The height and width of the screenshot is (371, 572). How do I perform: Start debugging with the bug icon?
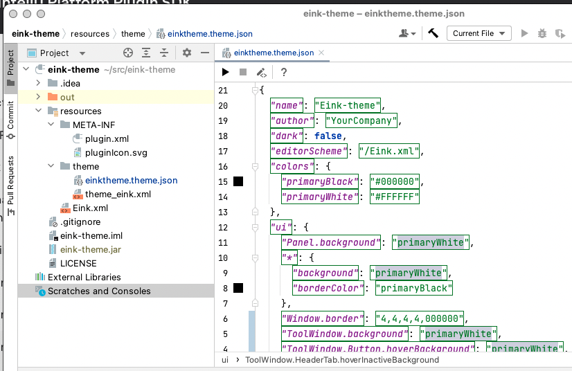click(542, 33)
